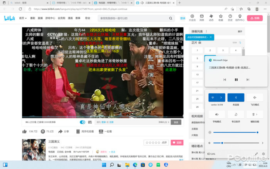The width and height of the screenshot is (270, 169).
Task: Give coins with the coin icon
Action: [43, 132]
